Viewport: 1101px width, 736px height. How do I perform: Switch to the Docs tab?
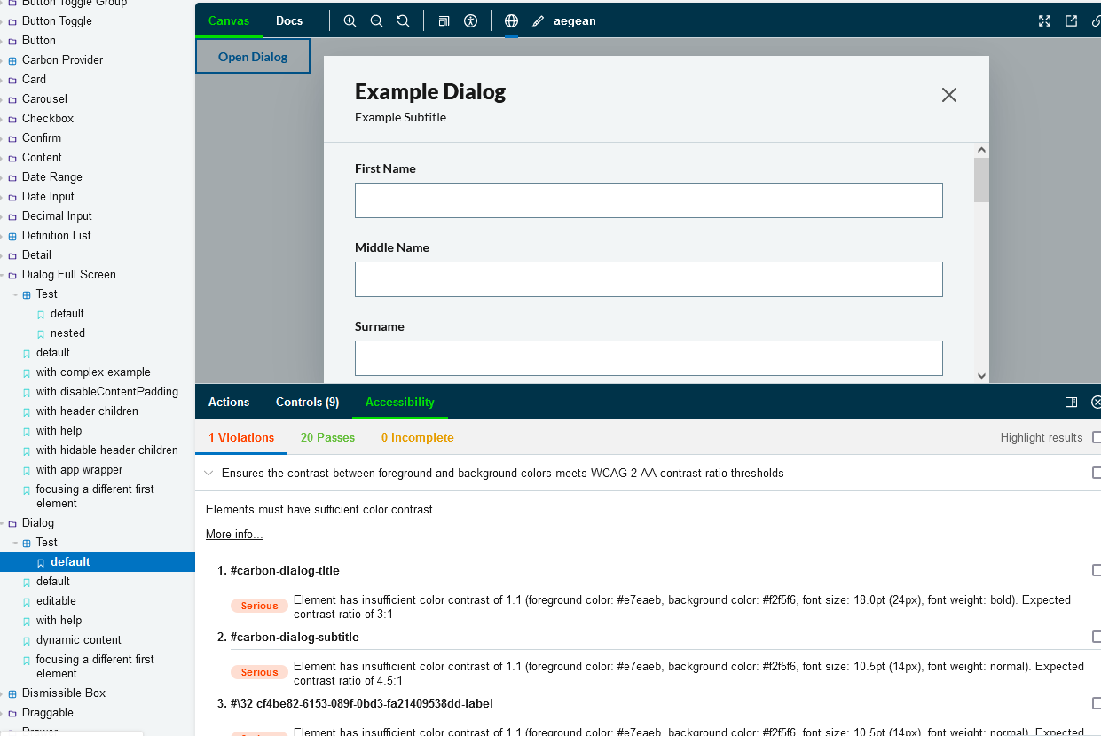289,20
